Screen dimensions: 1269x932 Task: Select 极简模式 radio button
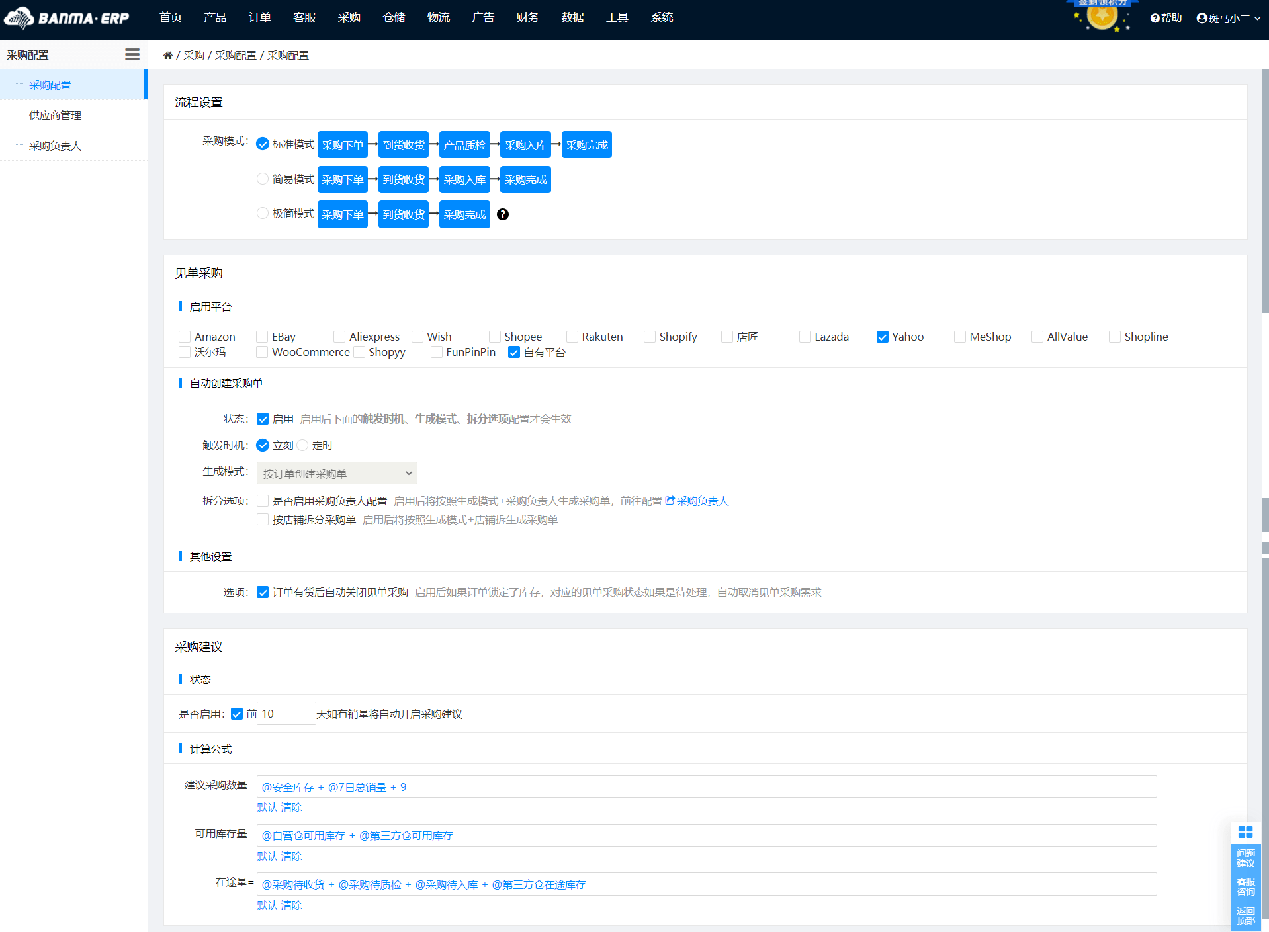[263, 213]
